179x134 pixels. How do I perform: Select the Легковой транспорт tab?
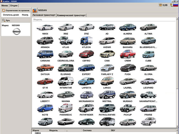coord(44,15)
